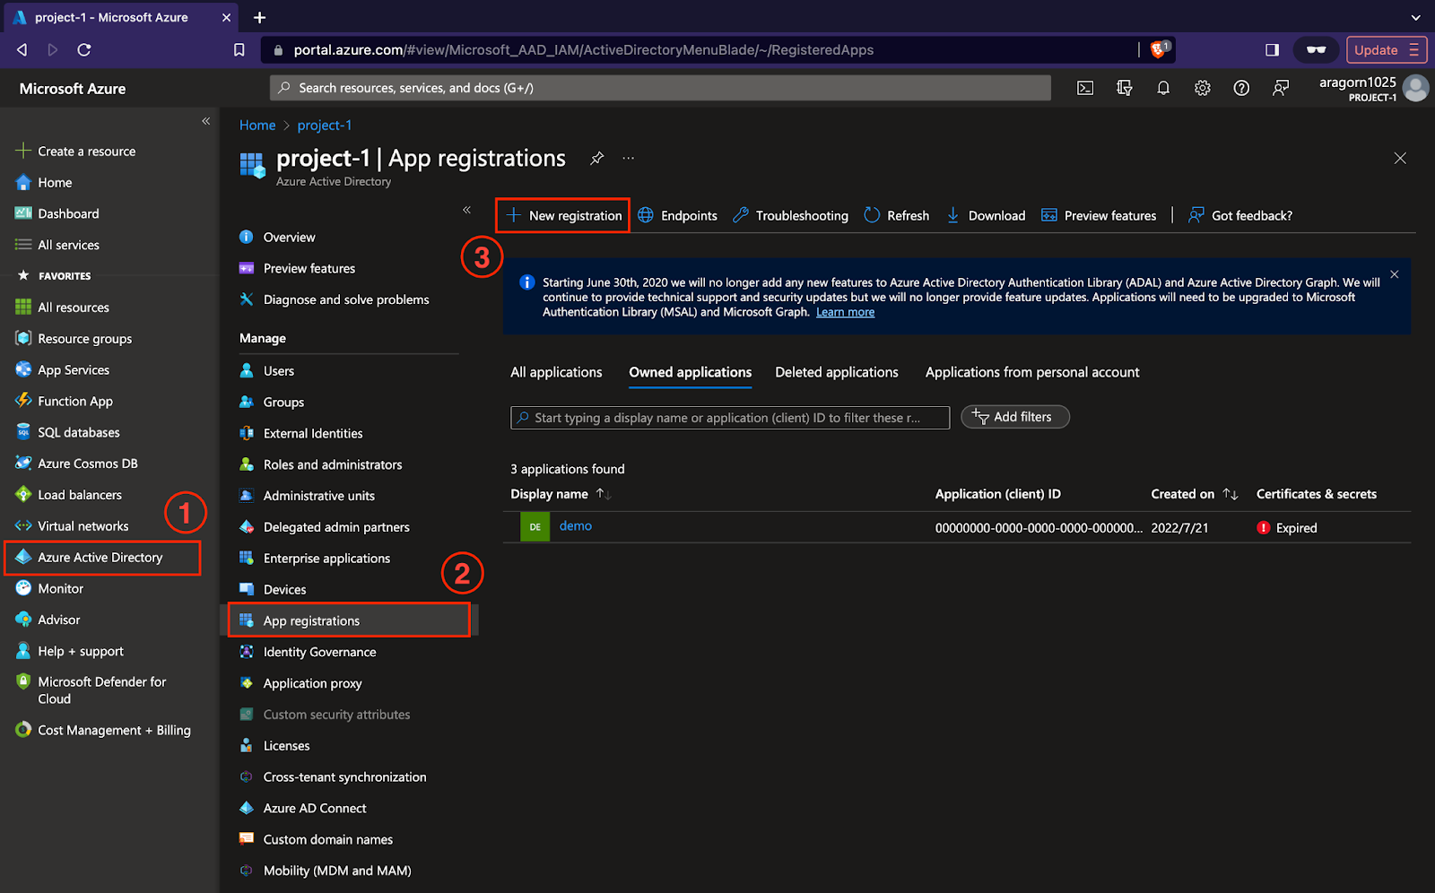This screenshot has width=1435, height=893.
Task: Collapse the Azure AD resource menu
Action: (x=467, y=210)
